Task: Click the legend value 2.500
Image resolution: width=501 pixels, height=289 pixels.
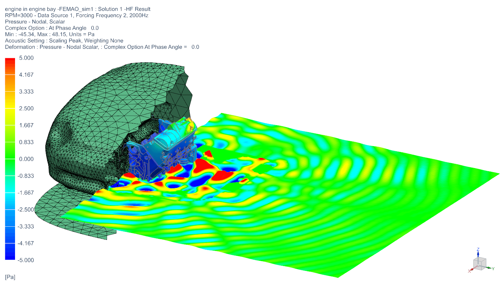Action: [27, 108]
